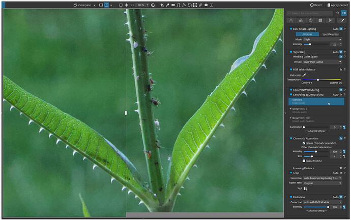Click the Luminance slider handle

tap(304, 127)
